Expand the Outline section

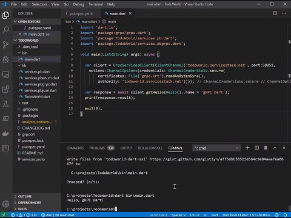pyautogui.click(x=37, y=196)
